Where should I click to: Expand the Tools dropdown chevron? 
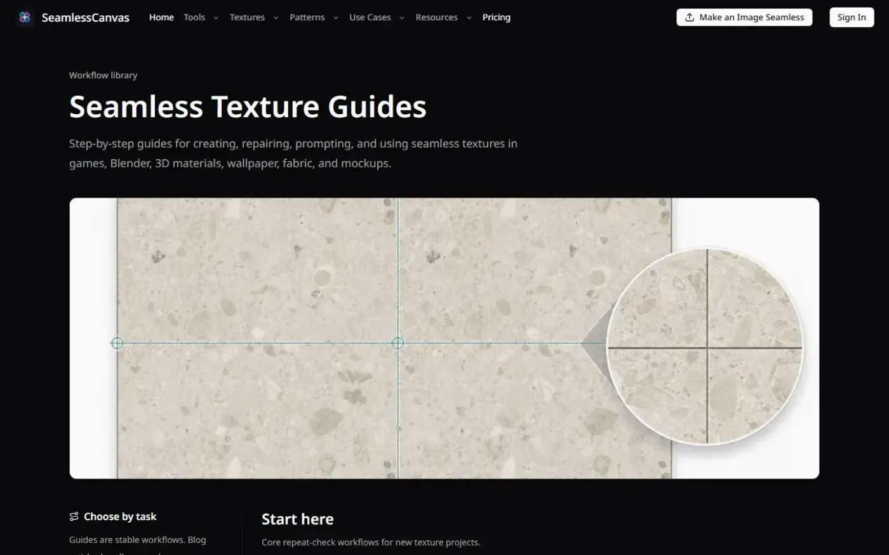pyautogui.click(x=216, y=18)
